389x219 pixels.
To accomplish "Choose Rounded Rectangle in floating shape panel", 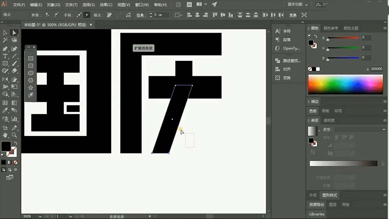I will [31, 66].
